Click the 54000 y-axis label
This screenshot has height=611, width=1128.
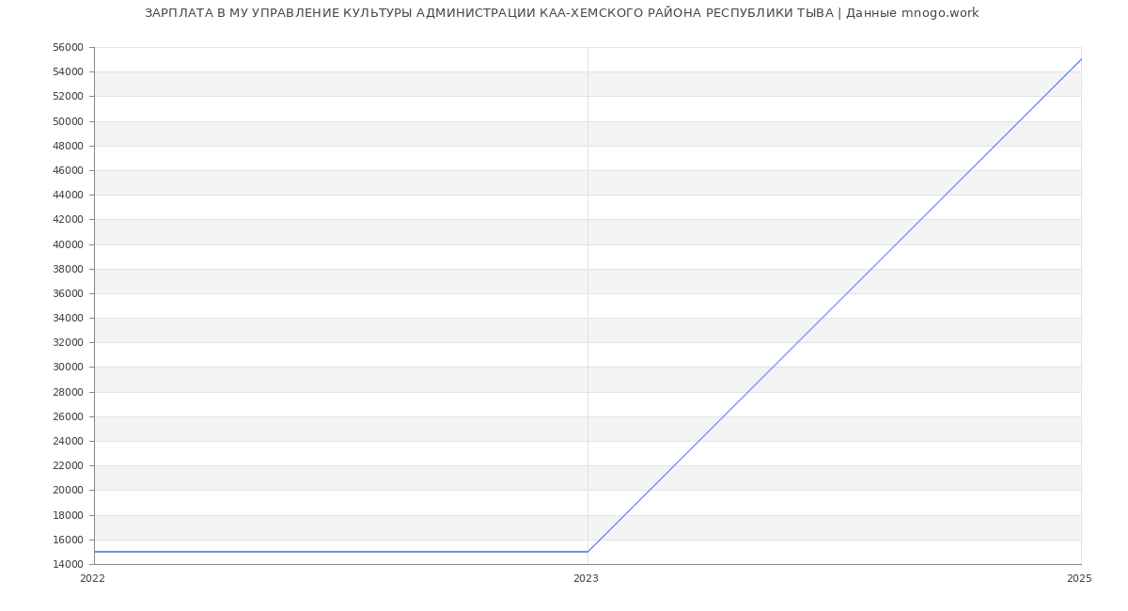pyautogui.click(x=69, y=72)
